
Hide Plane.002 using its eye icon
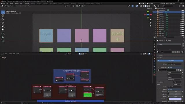[181, 16]
